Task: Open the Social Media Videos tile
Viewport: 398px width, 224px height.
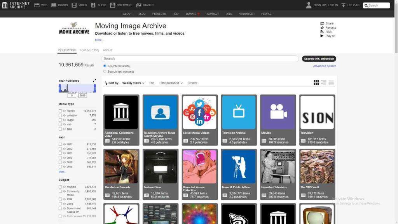Action: point(199,120)
